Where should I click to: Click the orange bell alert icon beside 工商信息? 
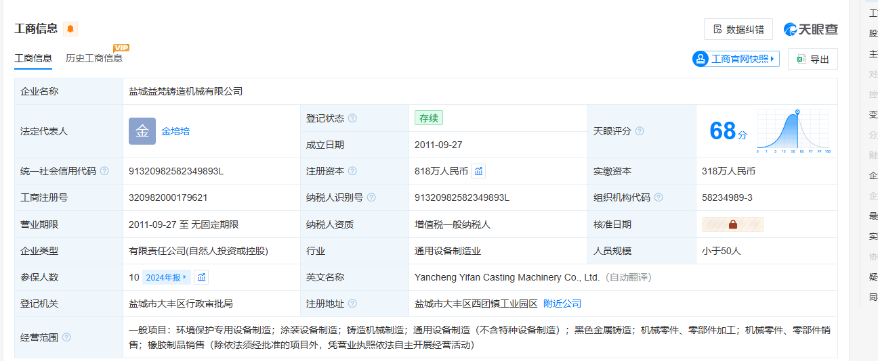(70, 29)
